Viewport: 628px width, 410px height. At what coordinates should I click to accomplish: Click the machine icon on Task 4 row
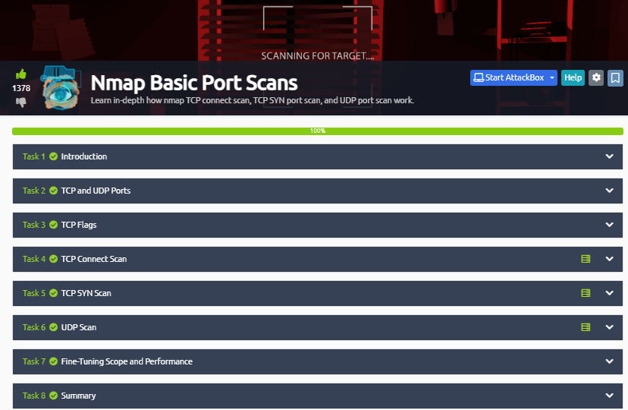[586, 259]
